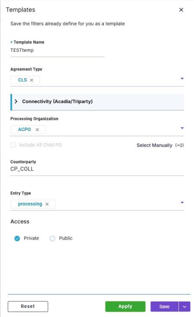Remove the processing entry type chip
This screenshot has width=194, height=317.
pos(47,204)
